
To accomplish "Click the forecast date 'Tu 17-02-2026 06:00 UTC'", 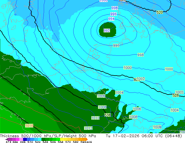I will [x=135, y=136].
